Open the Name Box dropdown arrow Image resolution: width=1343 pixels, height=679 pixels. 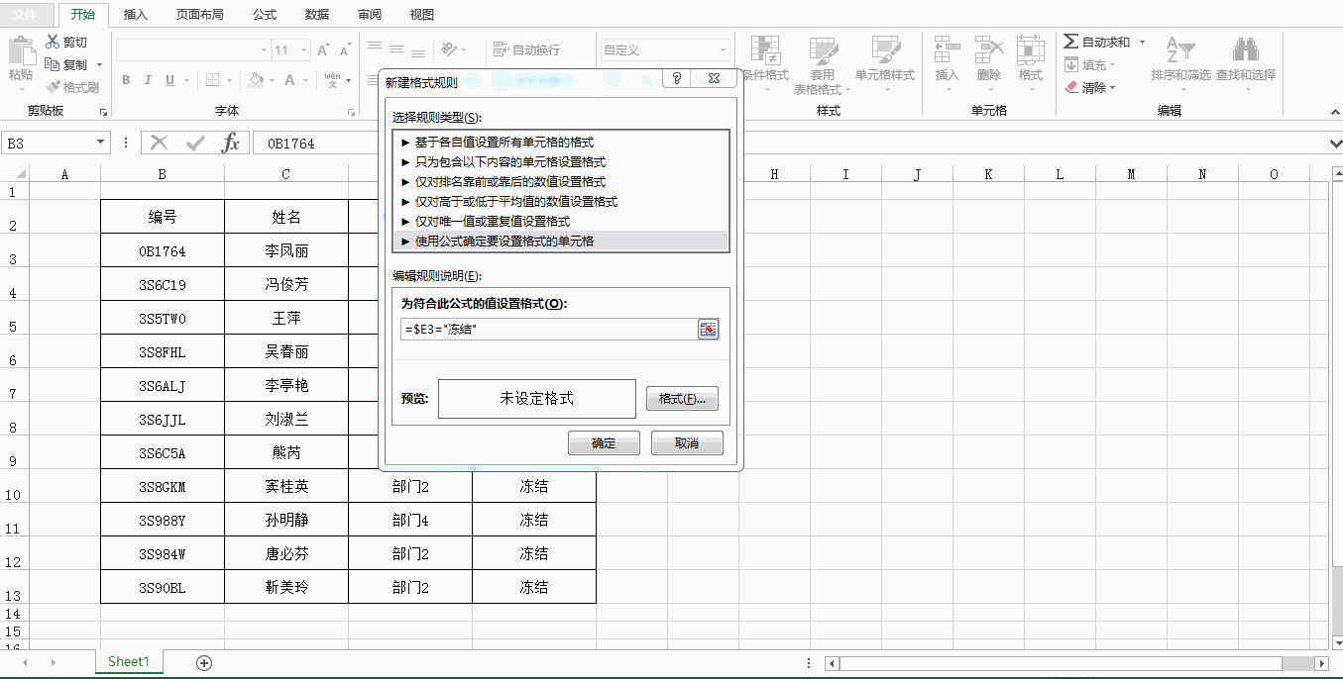coord(100,144)
